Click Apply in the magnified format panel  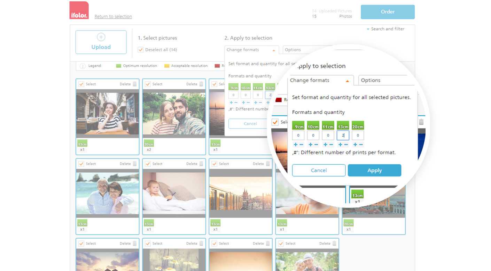(x=374, y=171)
